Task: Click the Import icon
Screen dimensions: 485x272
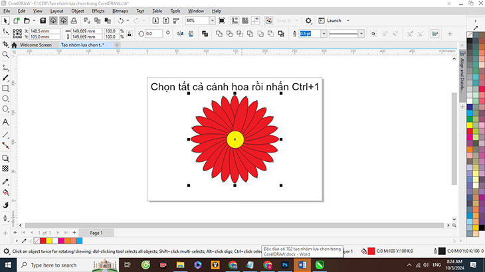Action: 155,21
